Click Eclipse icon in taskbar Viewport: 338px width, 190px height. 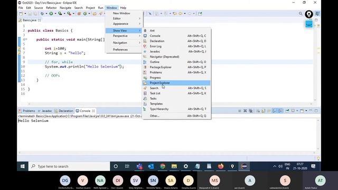pos(244,166)
